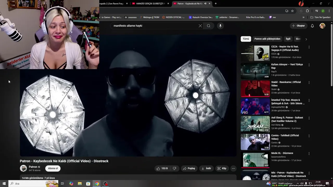Open Asil Slang Suikast thumbnail
The height and width of the screenshot is (187, 333).
(x=255, y=124)
